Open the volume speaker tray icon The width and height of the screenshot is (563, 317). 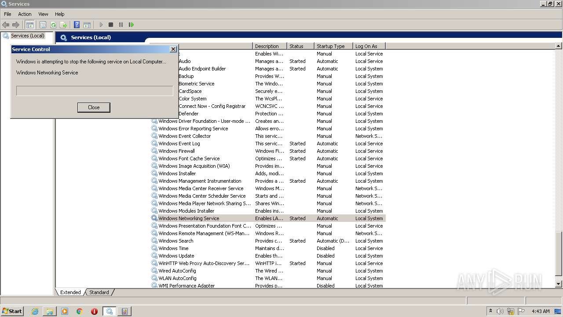(x=501, y=311)
